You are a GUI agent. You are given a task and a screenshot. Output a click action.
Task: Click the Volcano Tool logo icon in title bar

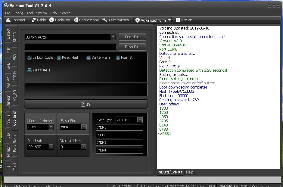pyautogui.click(x=6, y=6)
